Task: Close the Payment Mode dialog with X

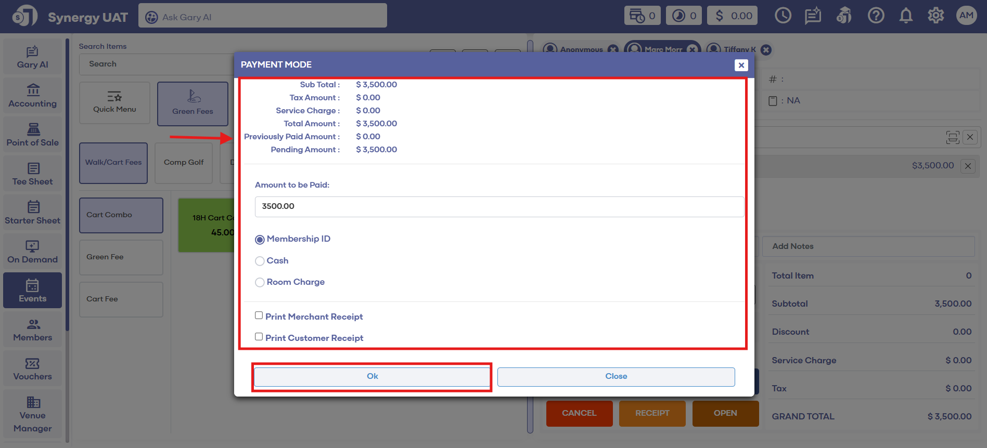Action: pyautogui.click(x=741, y=65)
